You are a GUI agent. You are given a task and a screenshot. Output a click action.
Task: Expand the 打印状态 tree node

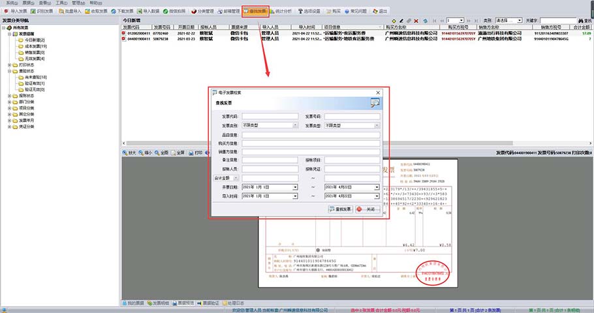point(9,65)
